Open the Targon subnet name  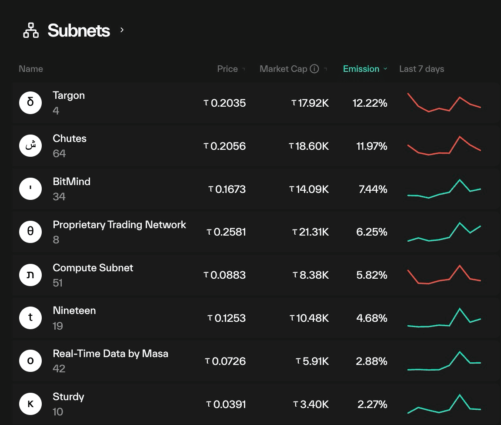coord(69,95)
